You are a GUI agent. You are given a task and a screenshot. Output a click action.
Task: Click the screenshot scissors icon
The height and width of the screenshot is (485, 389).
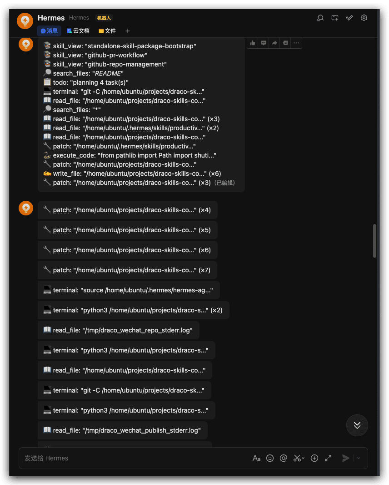[x=298, y=458]
